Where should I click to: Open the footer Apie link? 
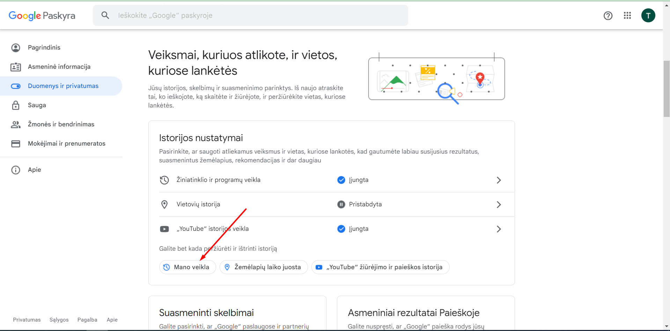click(x=112, y=320)
